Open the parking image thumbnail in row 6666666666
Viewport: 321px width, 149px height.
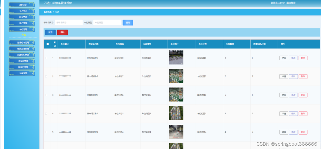point(176,94)
